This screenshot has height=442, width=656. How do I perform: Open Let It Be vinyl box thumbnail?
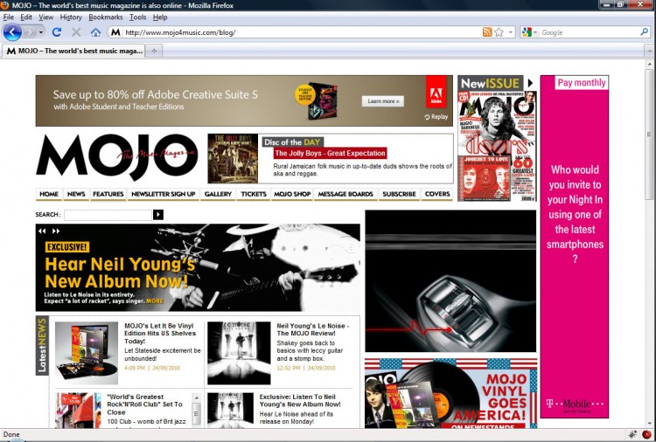pyautogui.click(x=87, y=353)
